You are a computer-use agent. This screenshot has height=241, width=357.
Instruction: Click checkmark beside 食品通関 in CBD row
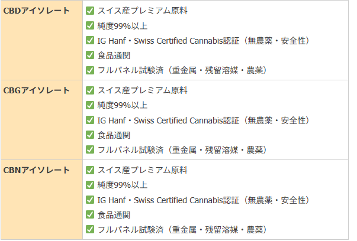click(x=90, y=56)
